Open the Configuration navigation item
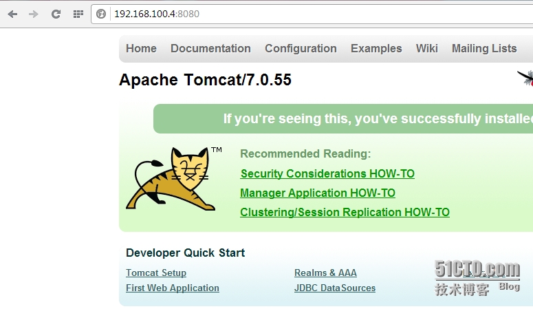 pos(301,48)
